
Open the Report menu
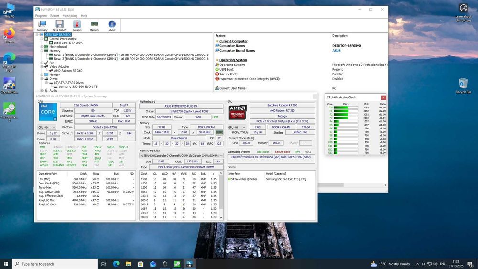(x=54, y=16)
